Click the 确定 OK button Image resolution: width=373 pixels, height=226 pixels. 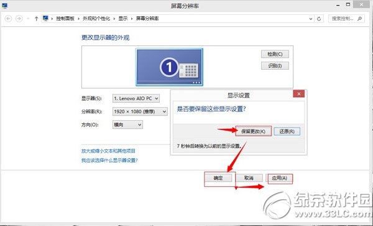point(218,178)
